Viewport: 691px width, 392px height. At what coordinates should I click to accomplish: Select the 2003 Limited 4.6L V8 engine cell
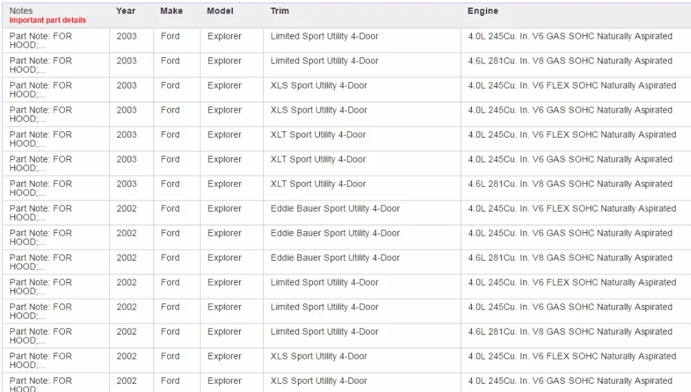point(570,61)
